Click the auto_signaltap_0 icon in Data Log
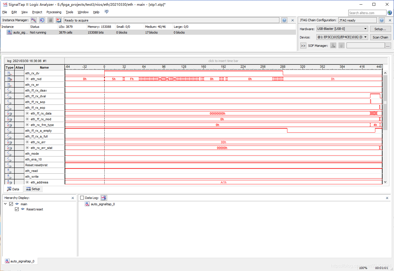 (x=87, y=204)
